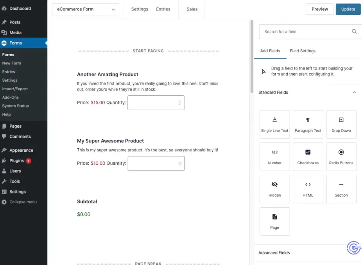Add a Page field
This screenshot has width=362, height=265.
(x=274, y=221)
